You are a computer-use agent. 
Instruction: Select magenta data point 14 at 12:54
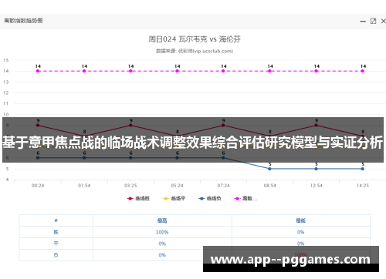pos(316,71)
